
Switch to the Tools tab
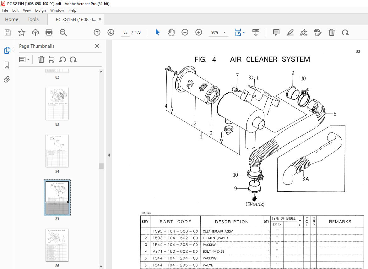click(33, 19)
